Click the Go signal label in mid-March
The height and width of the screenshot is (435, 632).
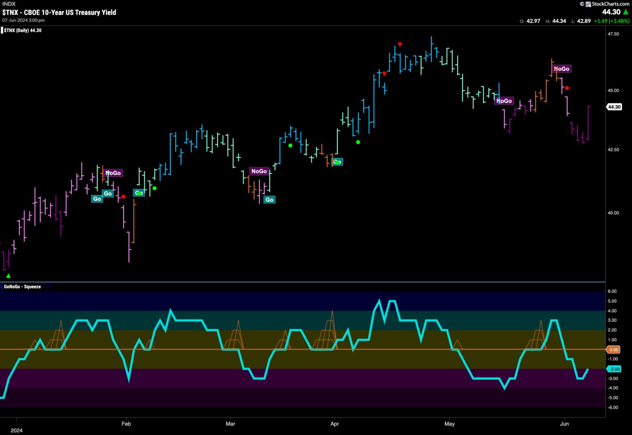(x=269, y=200)
